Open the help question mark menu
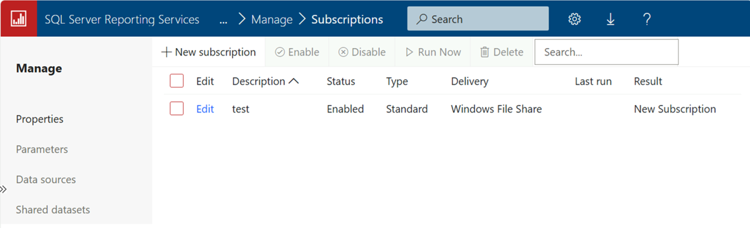Screen dimensions: 750x228 [x=647, y=19]
